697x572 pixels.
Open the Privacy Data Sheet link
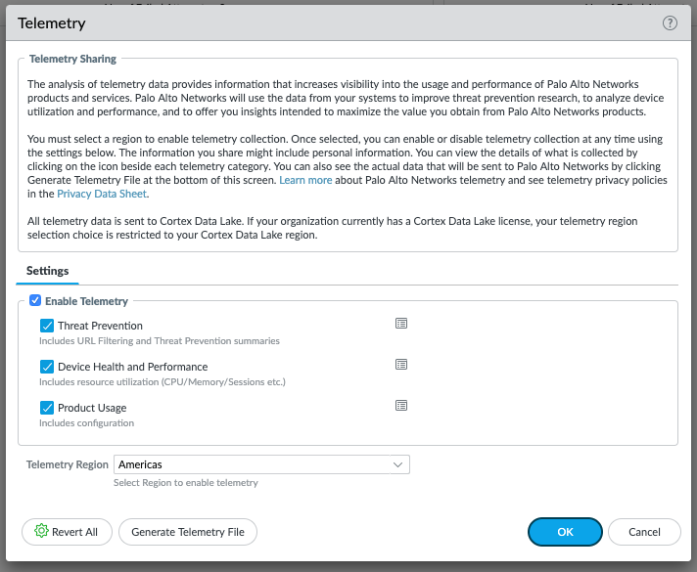click(102, 195)
